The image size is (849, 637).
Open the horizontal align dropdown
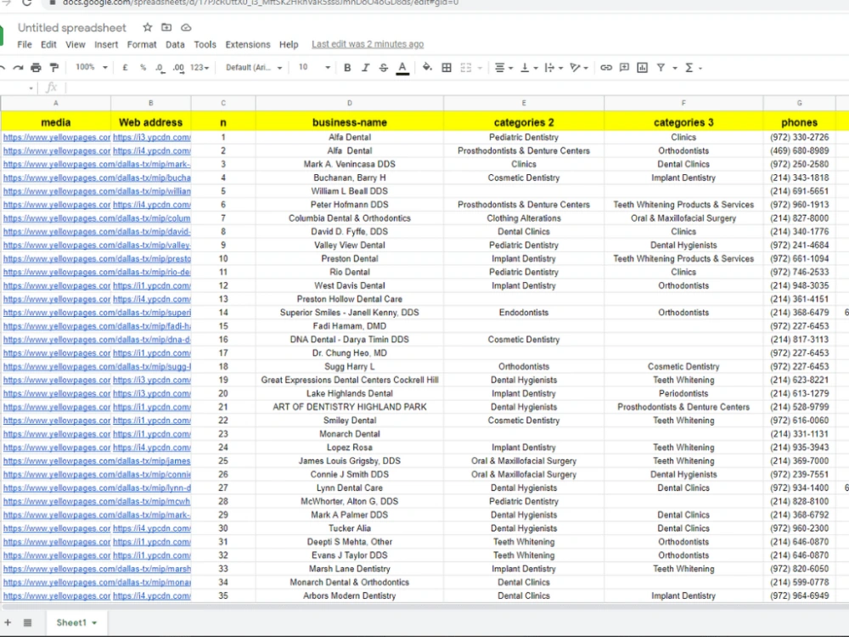(503, 68)
